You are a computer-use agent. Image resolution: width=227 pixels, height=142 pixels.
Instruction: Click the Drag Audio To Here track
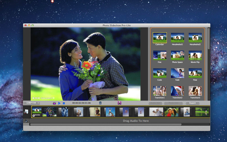(119, 121)
